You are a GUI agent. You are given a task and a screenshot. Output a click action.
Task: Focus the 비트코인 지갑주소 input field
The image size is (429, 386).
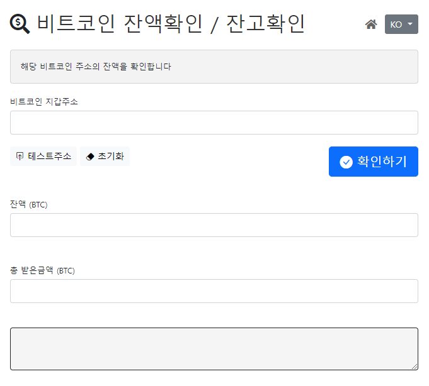click(214, 123)
